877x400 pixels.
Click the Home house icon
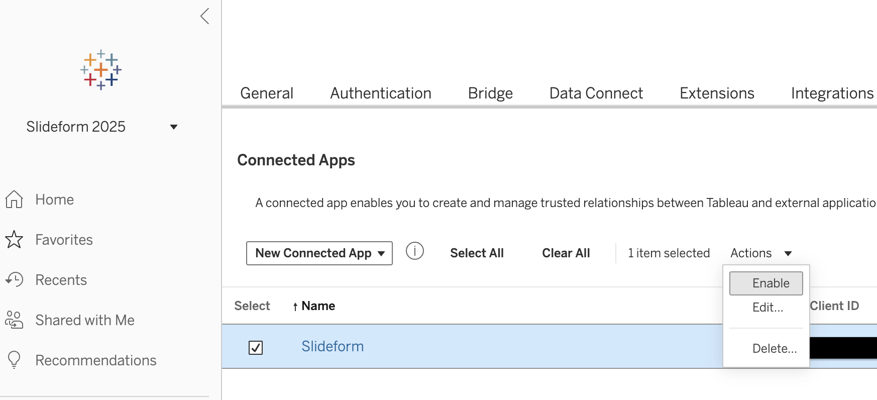[14, 199]
